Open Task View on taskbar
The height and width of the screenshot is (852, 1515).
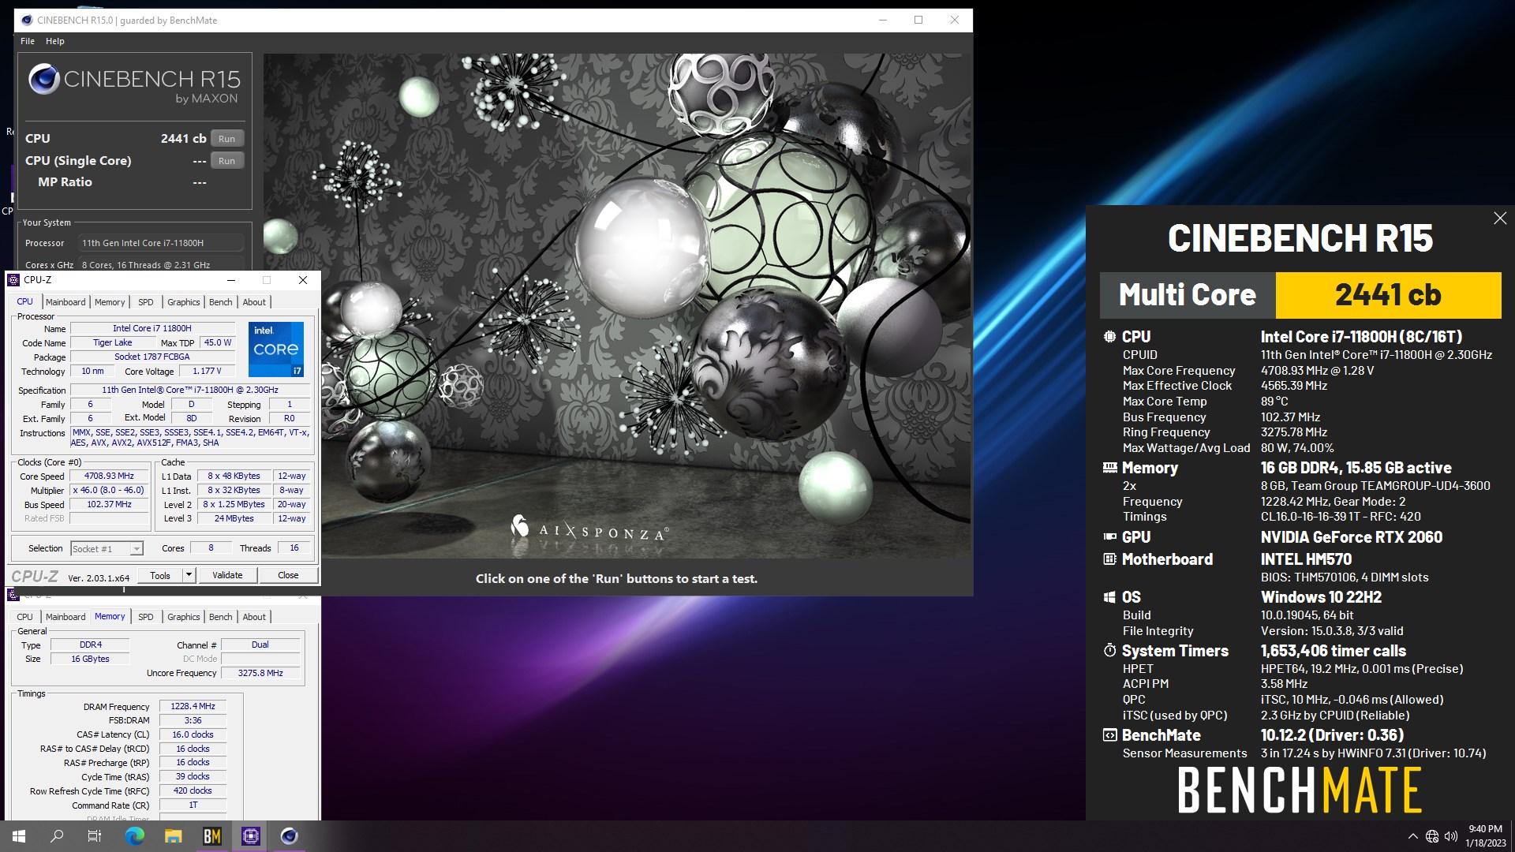pyautogui.click(x=95, y=836)
